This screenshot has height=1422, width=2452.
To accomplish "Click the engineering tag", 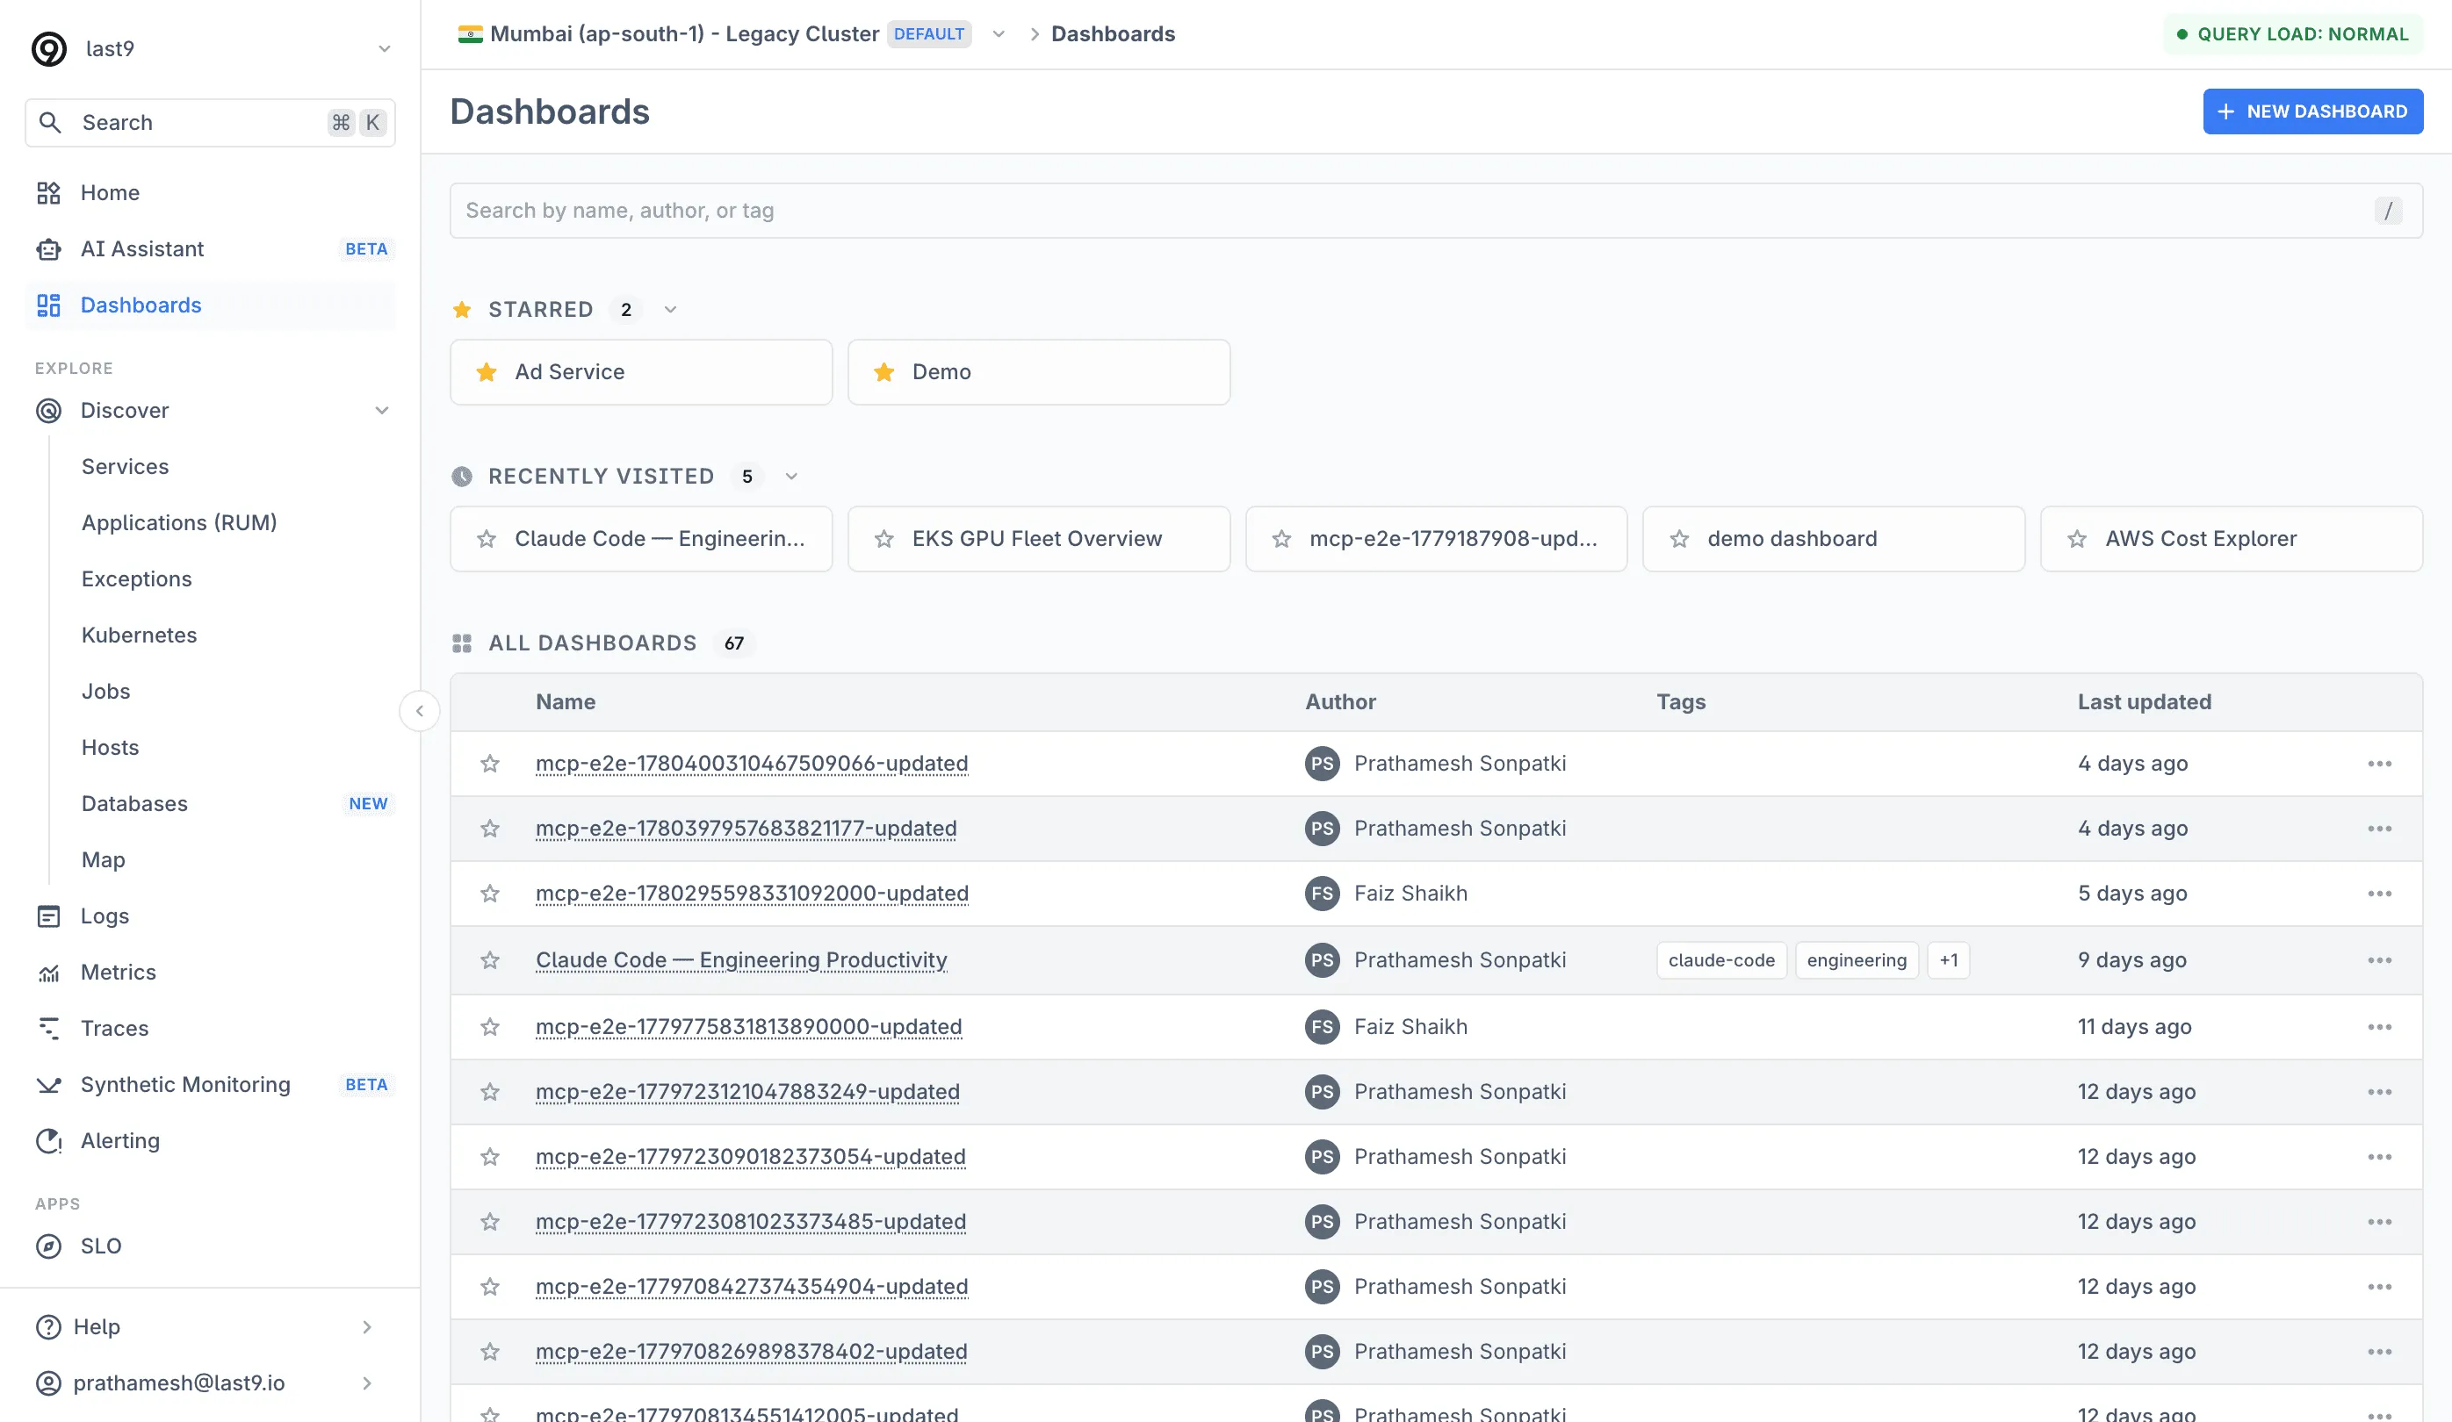I will 1857,960.
